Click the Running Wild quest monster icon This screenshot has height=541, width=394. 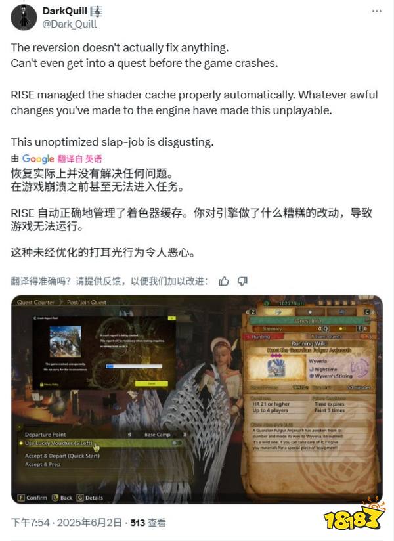pyautogui.click(x=276, y=368)
